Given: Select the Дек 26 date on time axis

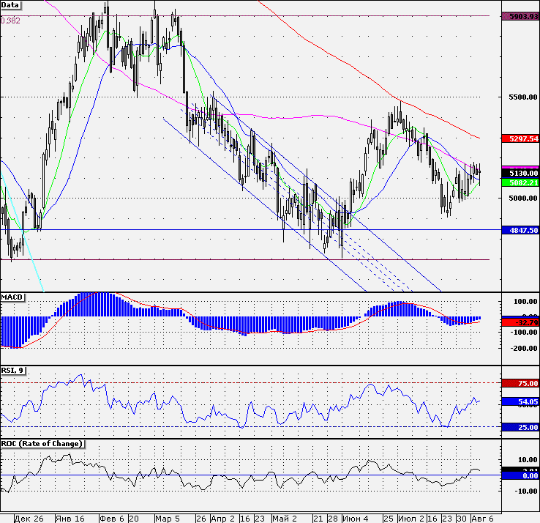Looking at the screenshot, I should click(29, 518).
